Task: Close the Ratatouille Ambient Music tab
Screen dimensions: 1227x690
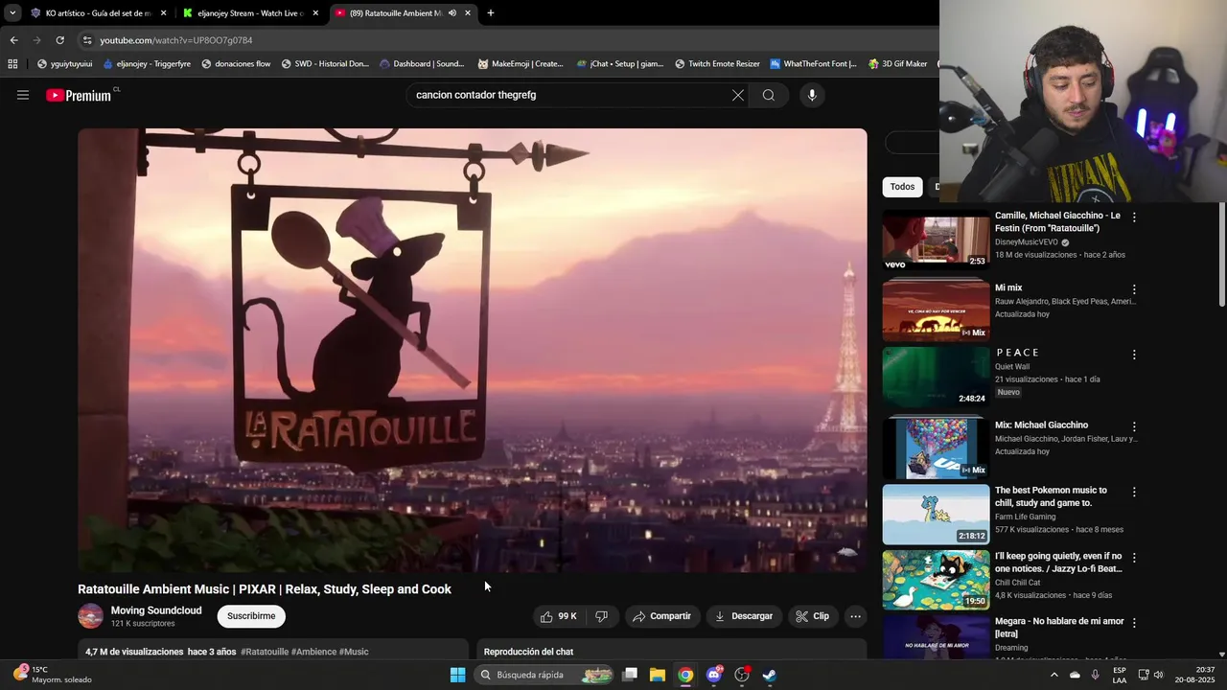Action: [x=468, y=13]
